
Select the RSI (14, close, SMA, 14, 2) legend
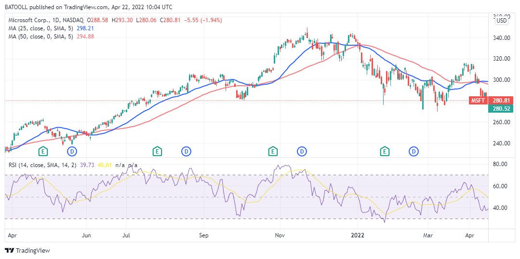43,165
